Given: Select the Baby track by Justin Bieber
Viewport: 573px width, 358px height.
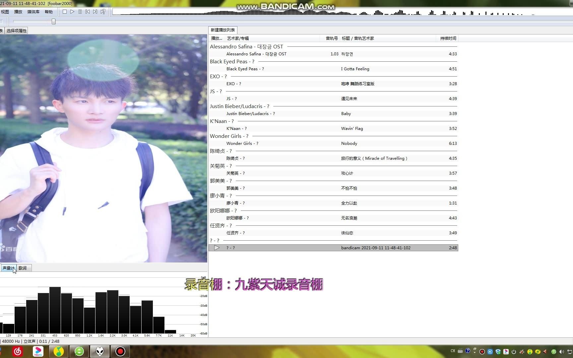Looking at the screenshot, I should (333, 113).
